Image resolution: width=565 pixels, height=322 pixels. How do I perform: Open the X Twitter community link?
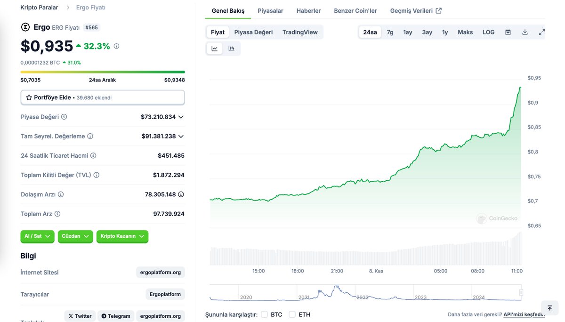[x=80, y=316]
